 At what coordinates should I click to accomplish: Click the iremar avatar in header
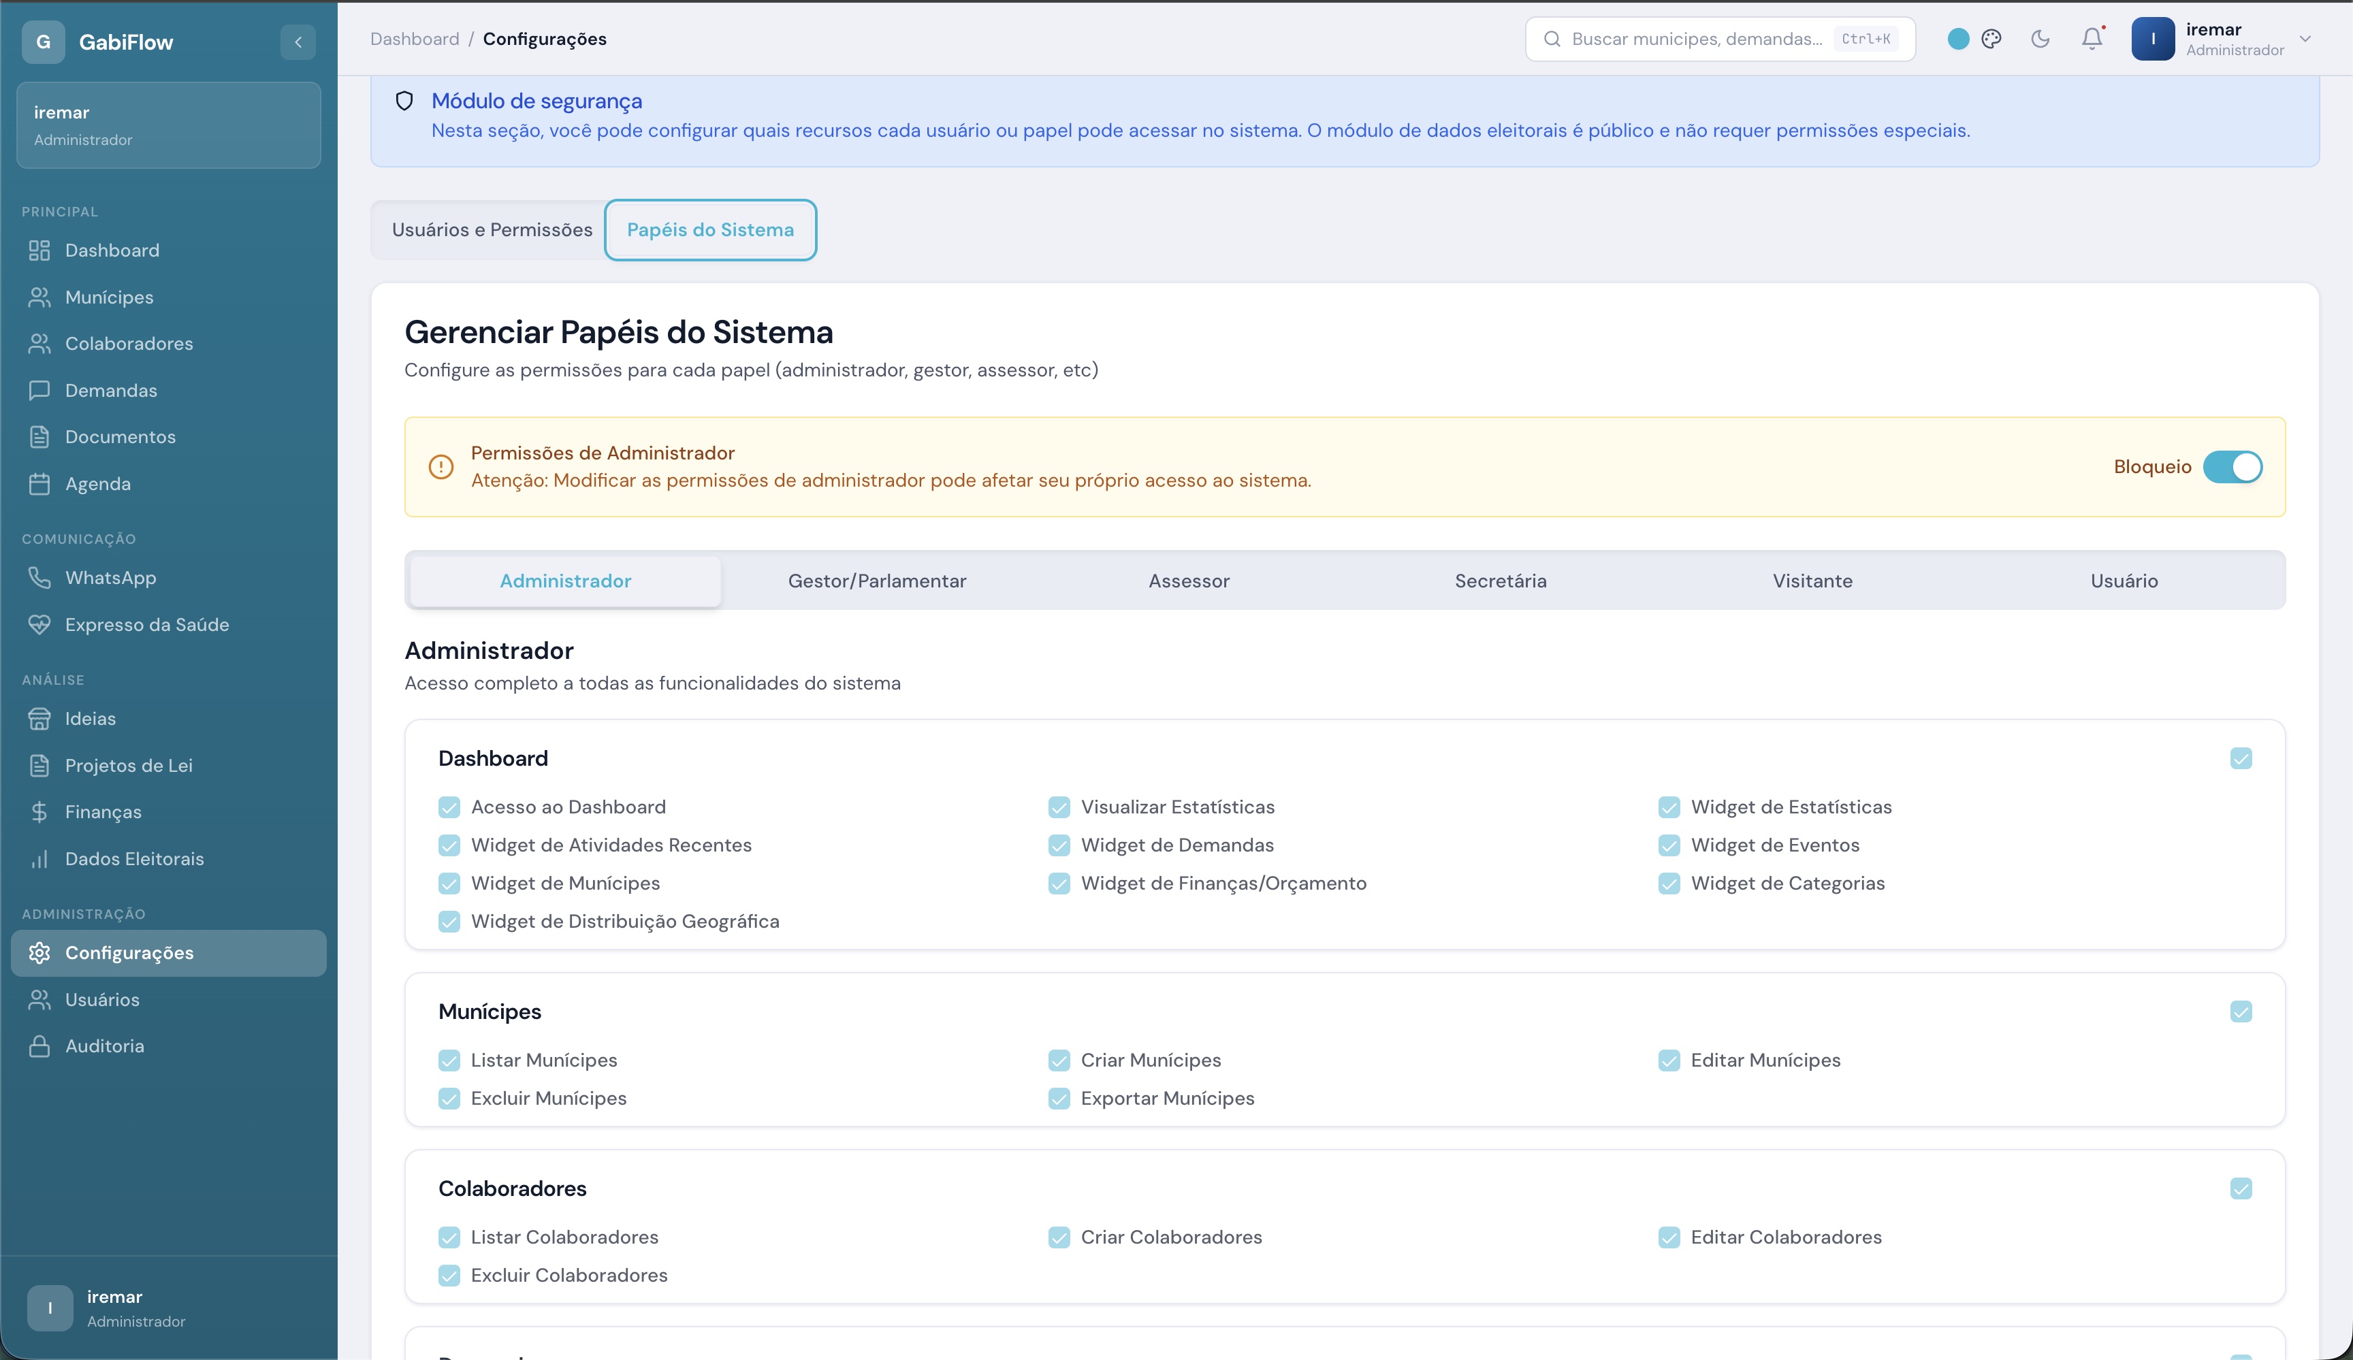click(2154, 38)
